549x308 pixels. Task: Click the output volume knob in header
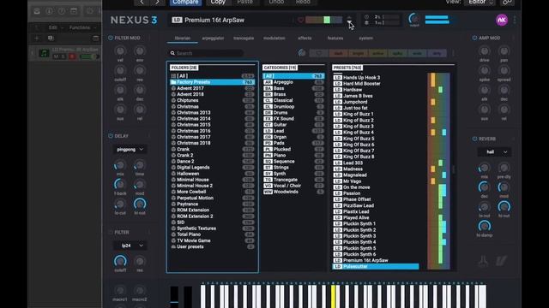coord(414,19)
